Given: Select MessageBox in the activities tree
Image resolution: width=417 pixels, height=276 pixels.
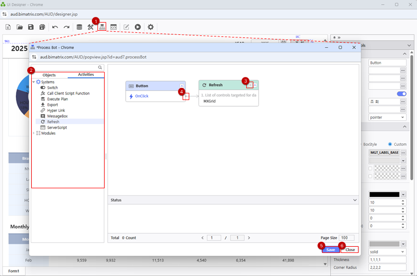Looking at the screenshot, I should [x=57, y=116].
